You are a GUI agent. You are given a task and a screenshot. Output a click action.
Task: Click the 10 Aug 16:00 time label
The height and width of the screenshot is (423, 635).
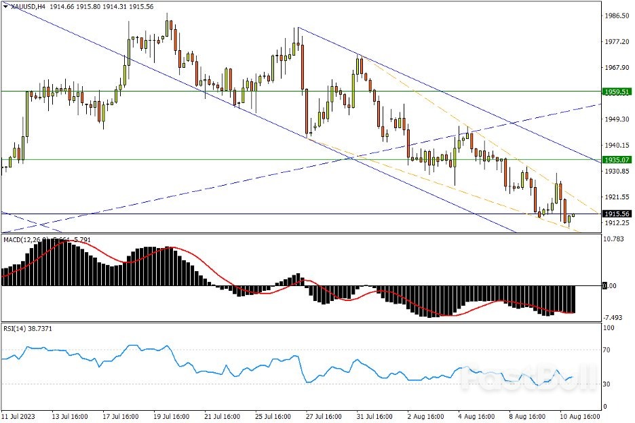573,414
